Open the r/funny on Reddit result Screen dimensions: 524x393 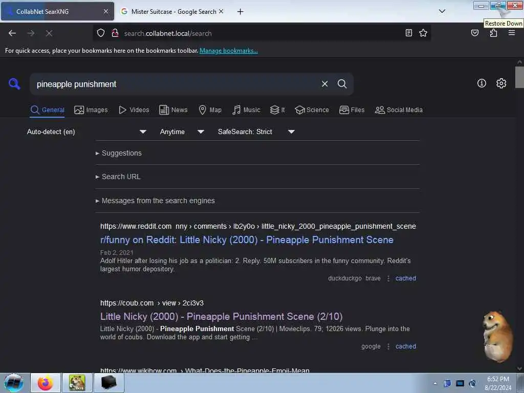247,240
